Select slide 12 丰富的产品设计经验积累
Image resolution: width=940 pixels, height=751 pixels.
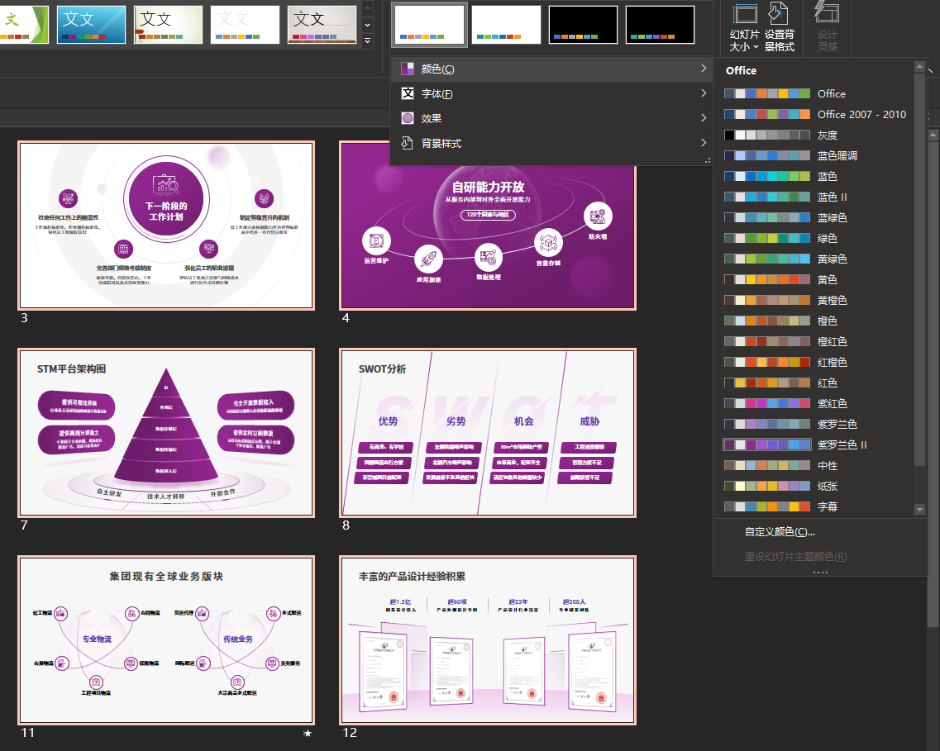click(x=488, y=639)
